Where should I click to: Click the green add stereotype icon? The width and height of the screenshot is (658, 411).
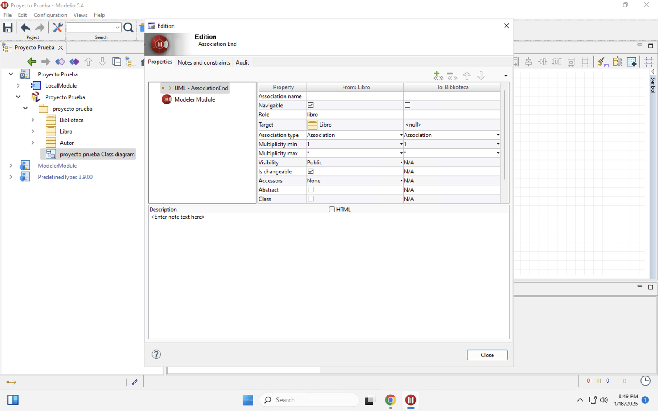tap(438, 76)
